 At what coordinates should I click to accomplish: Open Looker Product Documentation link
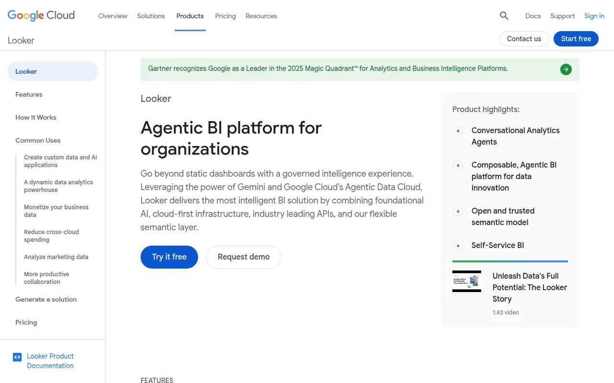(50, 361)
